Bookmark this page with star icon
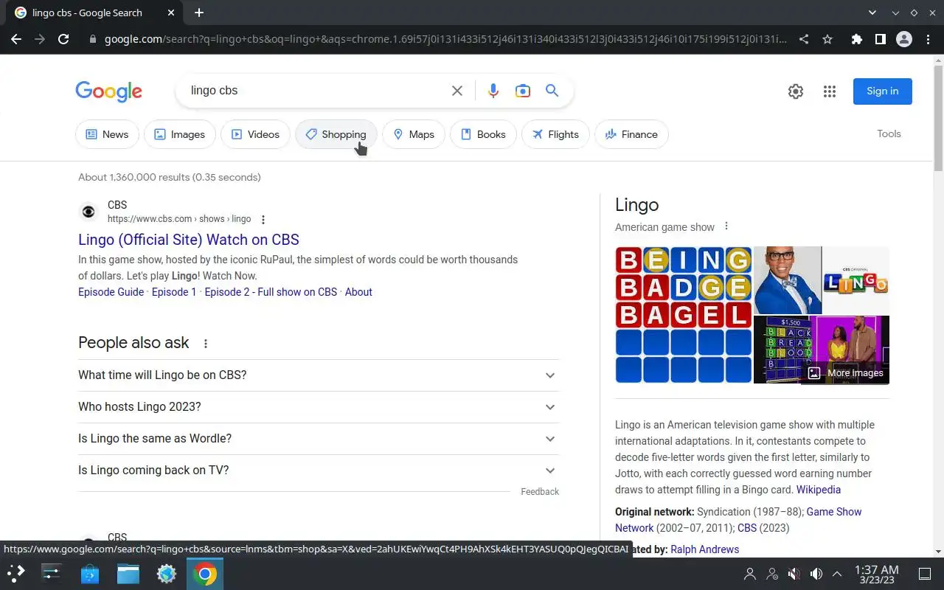 point(827,39)
